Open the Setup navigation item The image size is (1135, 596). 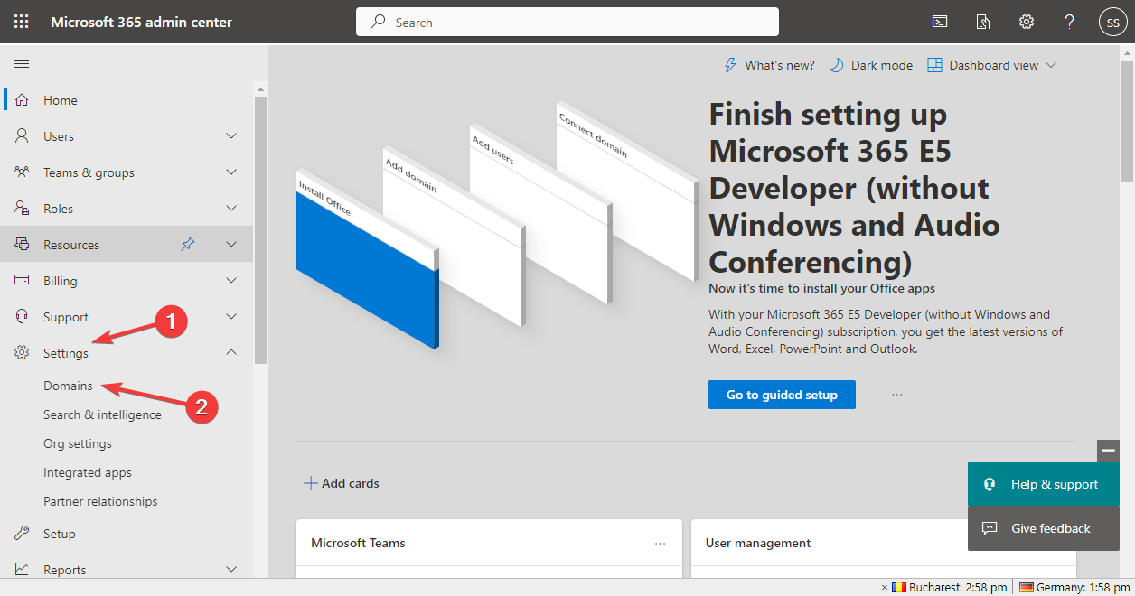pyautogui.click(x=127, y=534)
